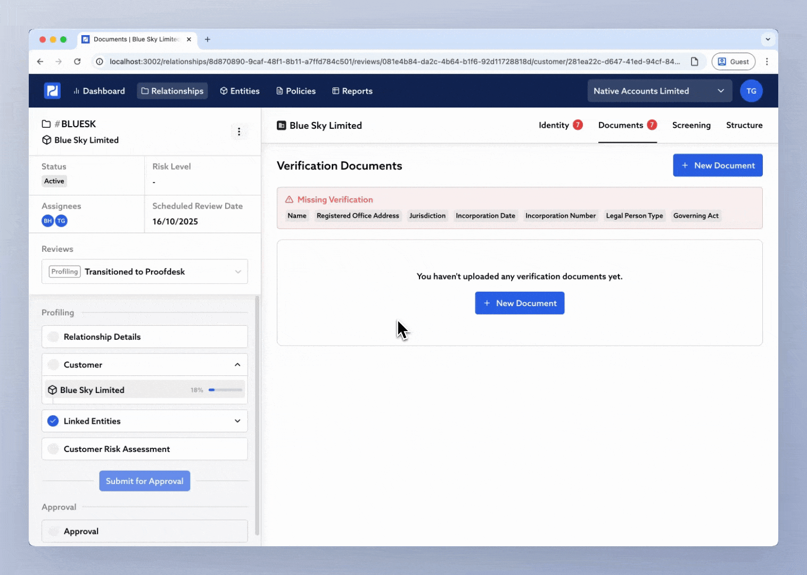This screenshot has height=575, width=807.
Task: Click the 18% progress bar for Blue Sky Limited
Action: point(225,390)
